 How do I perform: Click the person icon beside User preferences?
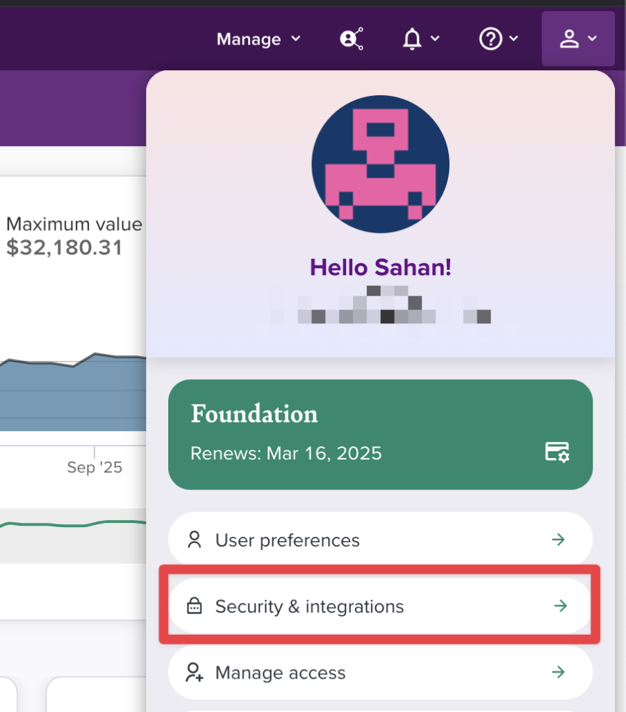coord(195,540)
